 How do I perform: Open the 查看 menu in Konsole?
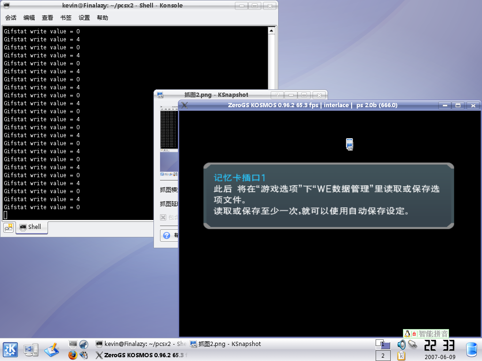tap(48, 18)
